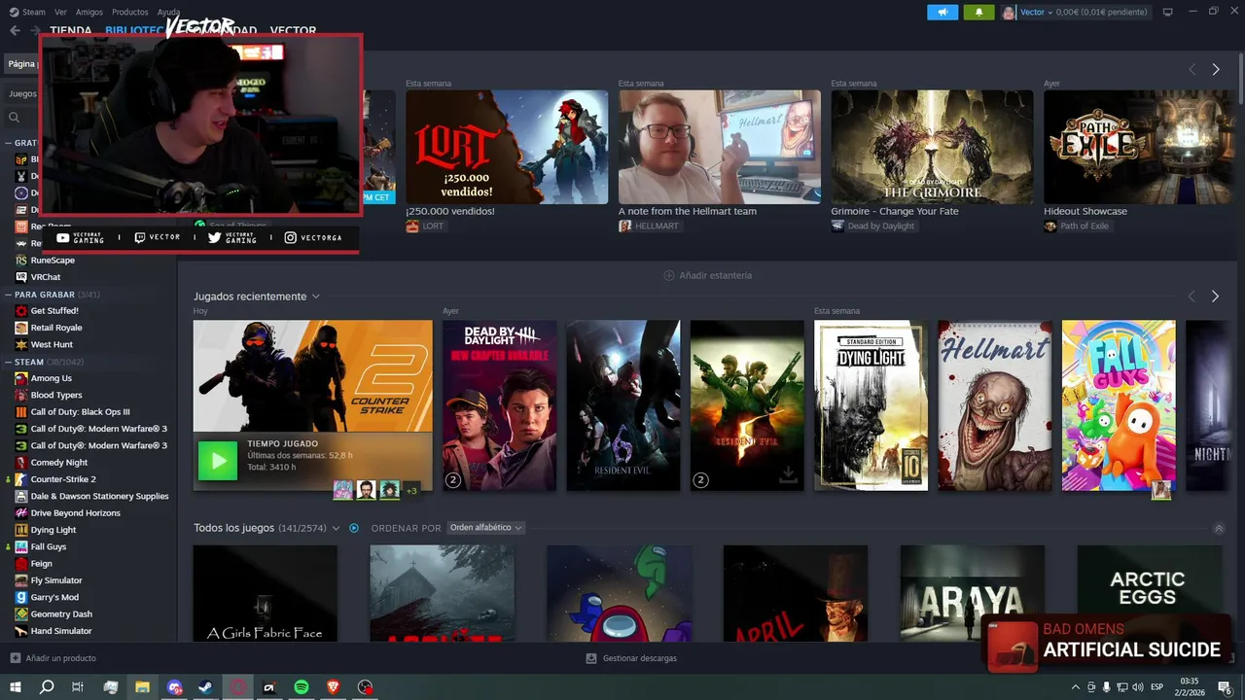Click the play button on Counter-Strike 2 card

218,461
